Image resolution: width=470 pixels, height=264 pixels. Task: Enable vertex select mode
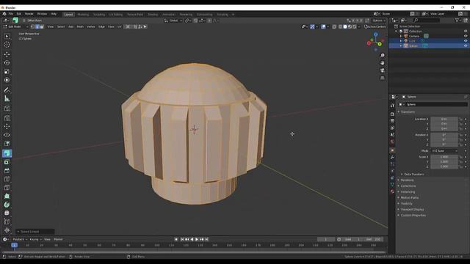(x=32, y=26)
